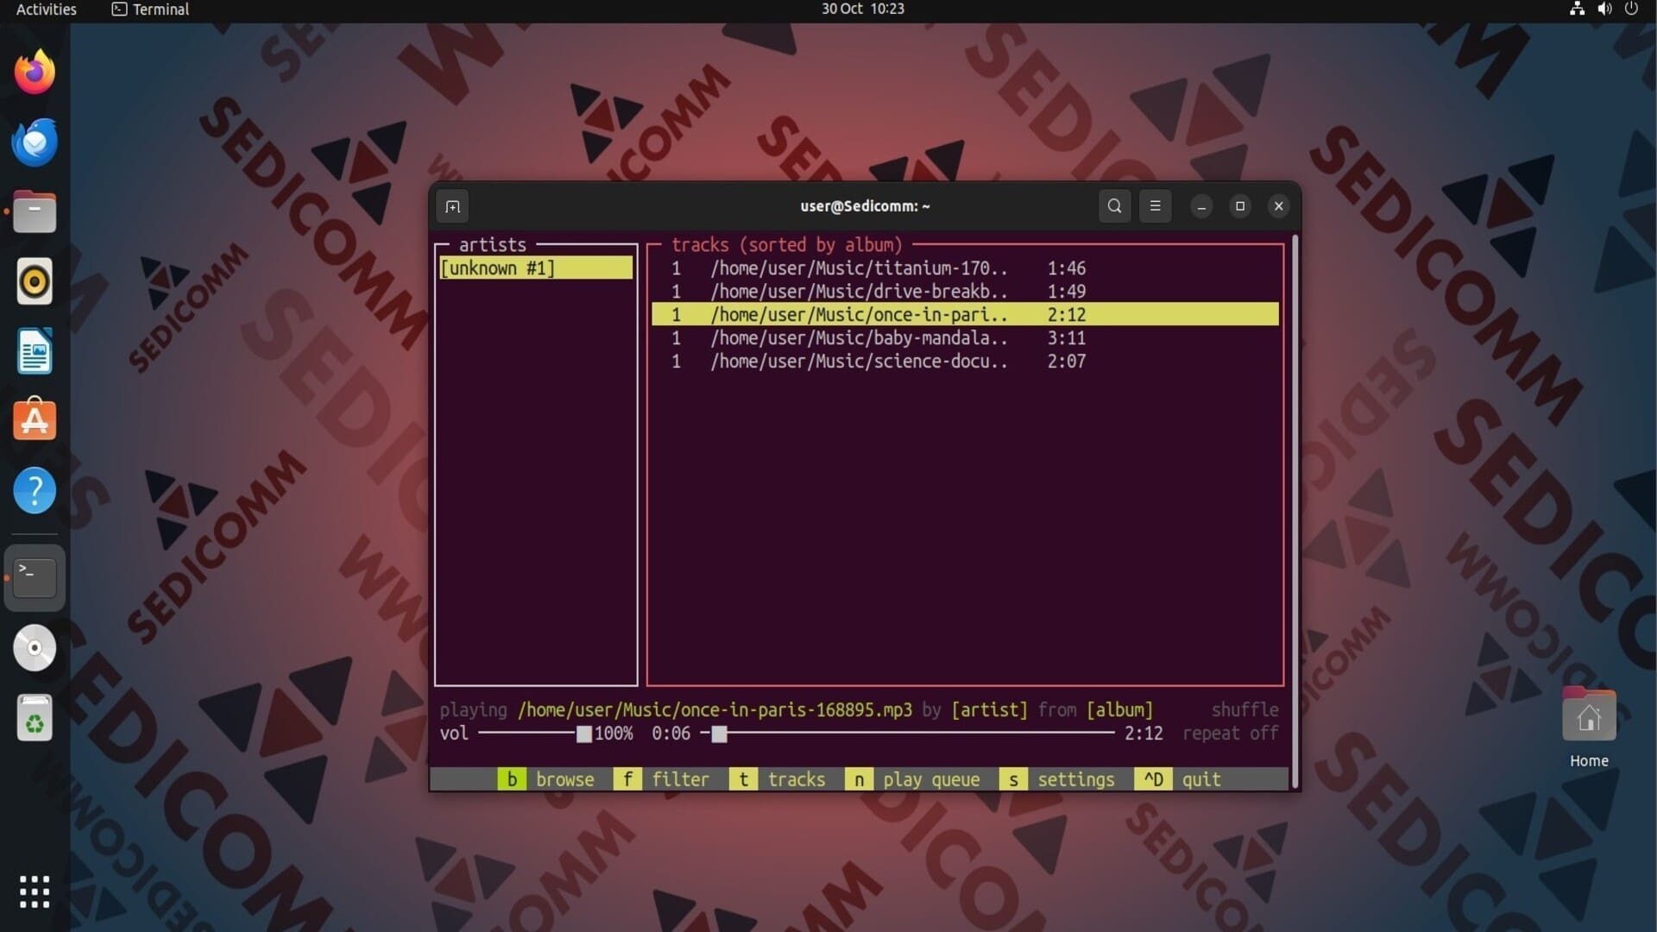Open the Help dock icon

pos(35,490)
